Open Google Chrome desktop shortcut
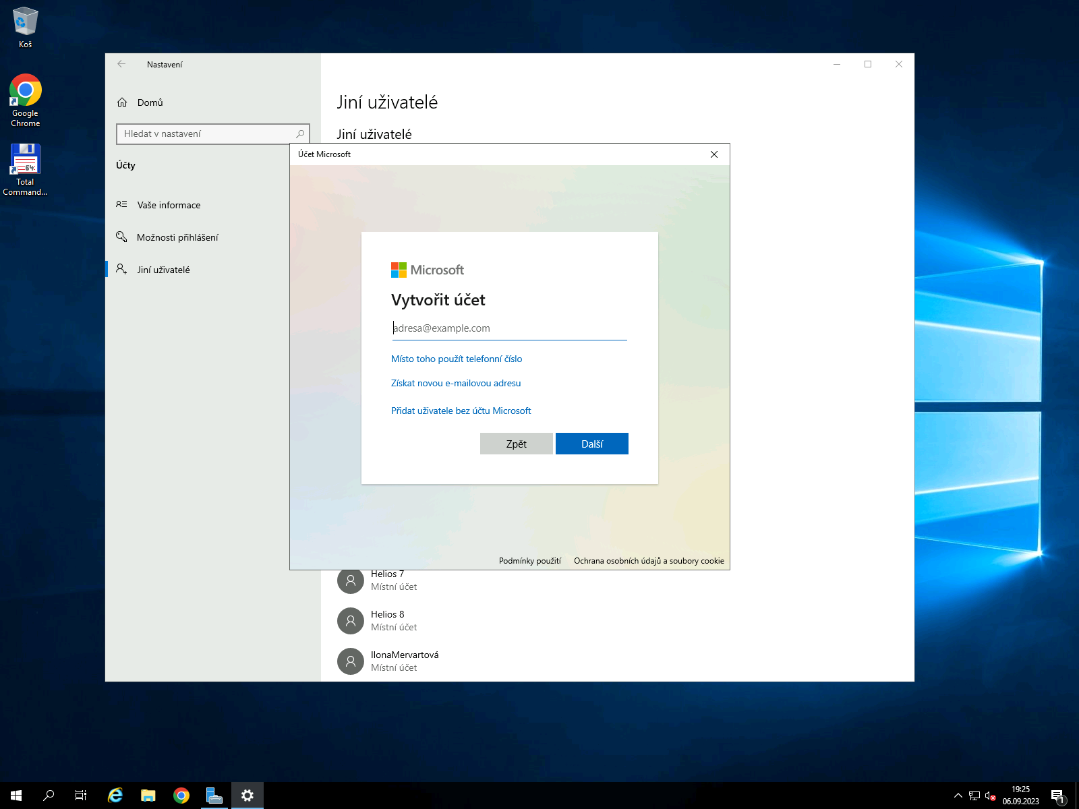 pos(25,92)
